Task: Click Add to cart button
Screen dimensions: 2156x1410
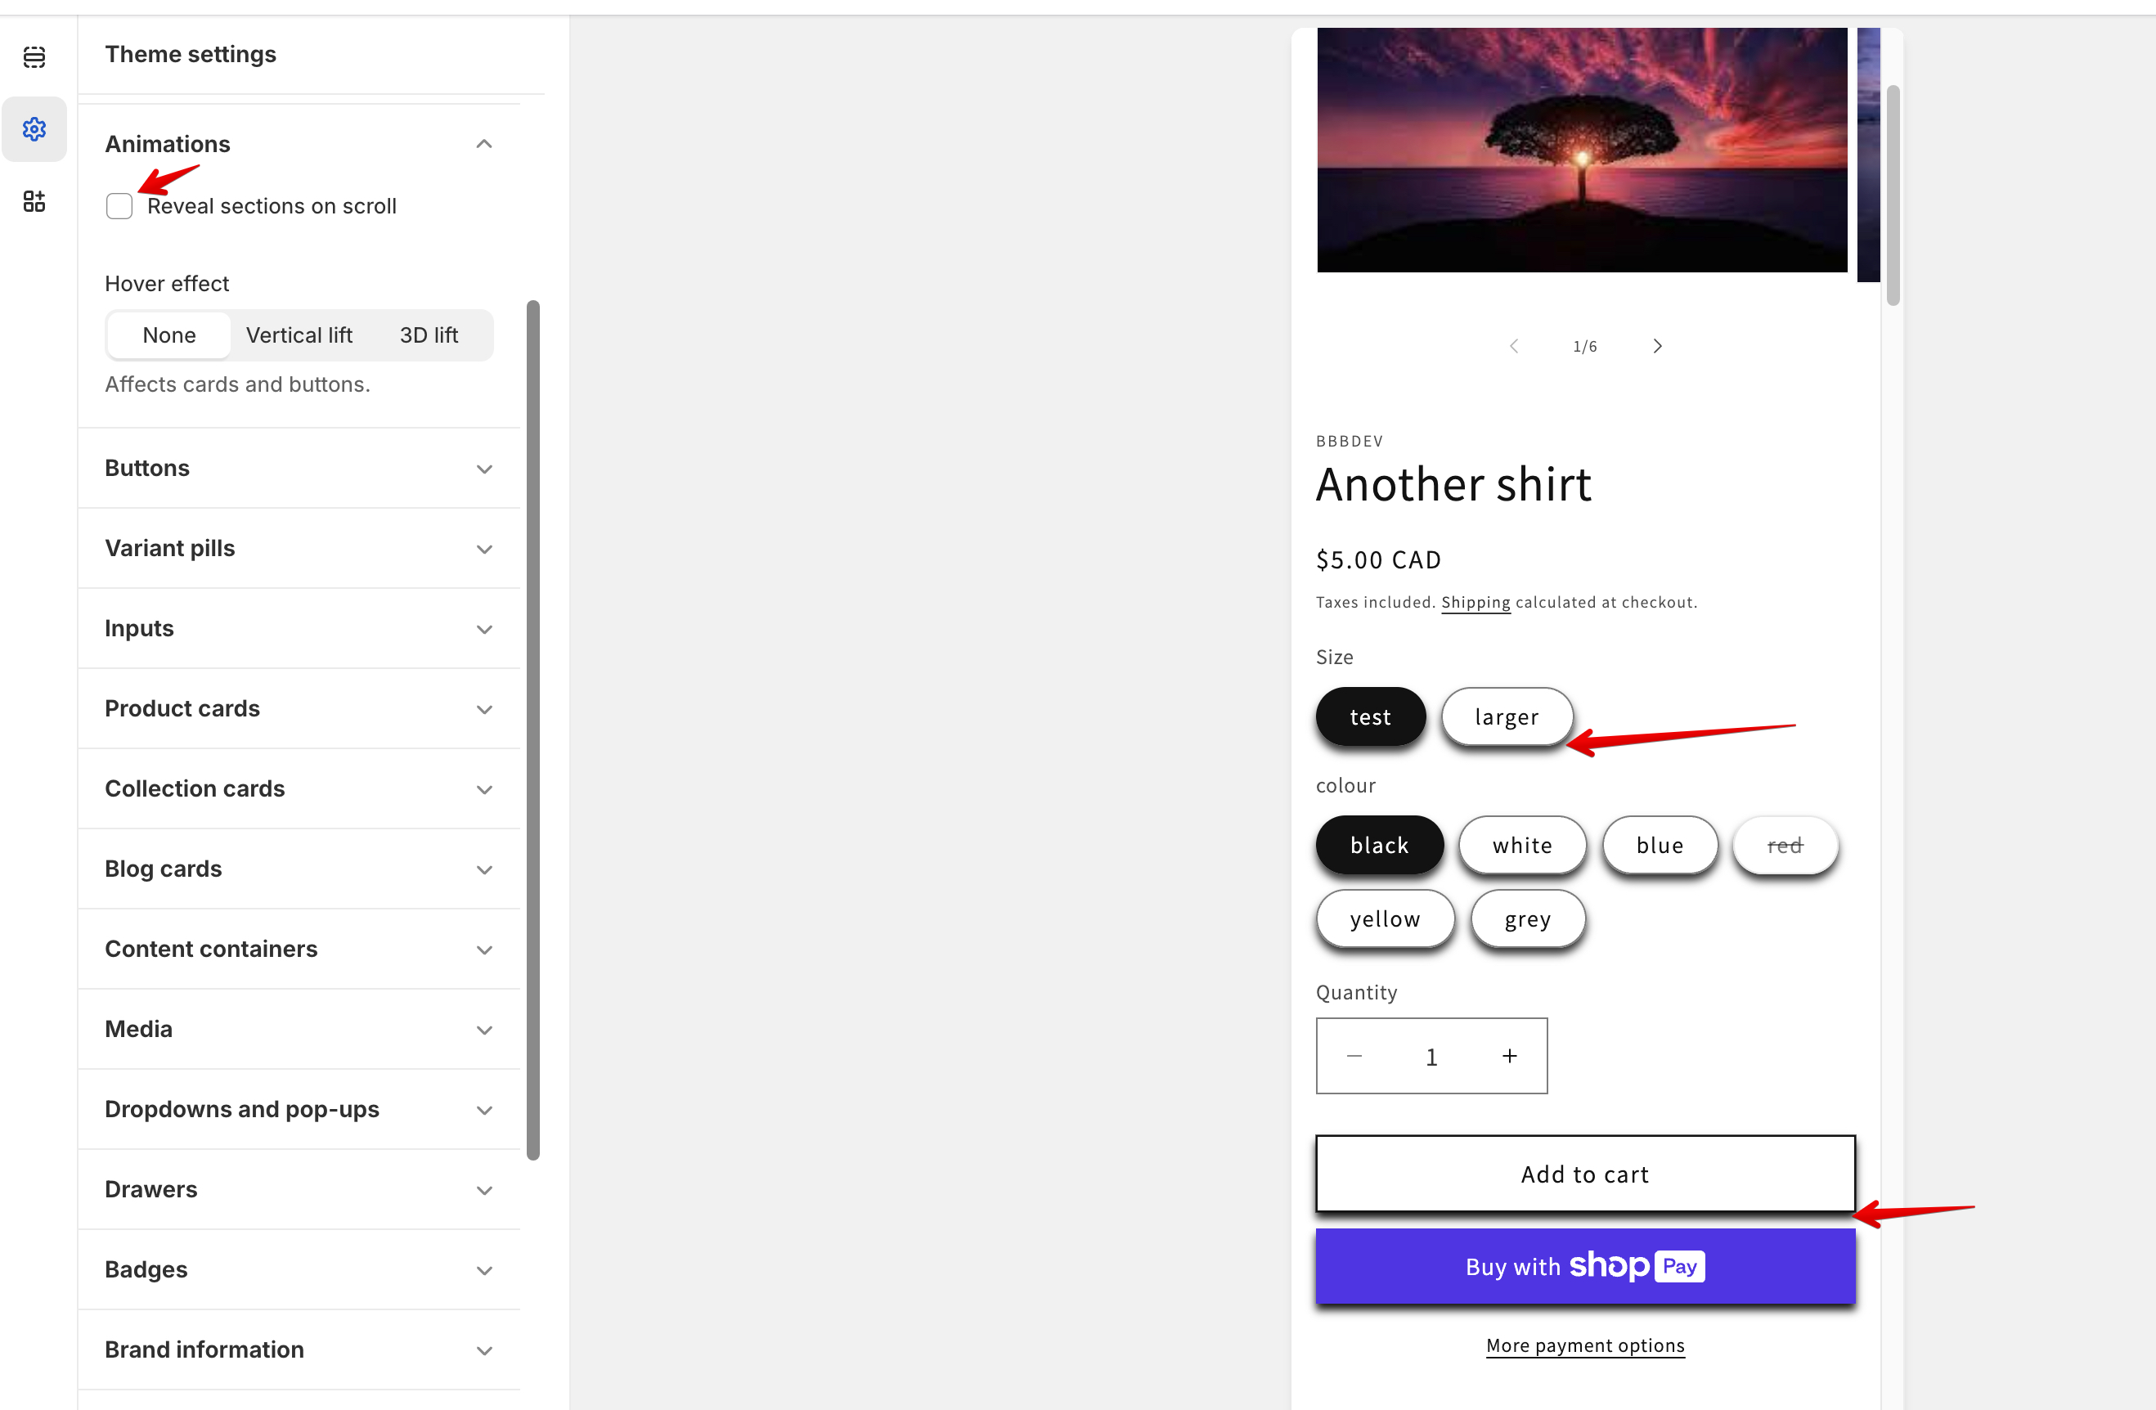Action: pos(1586,1174)
